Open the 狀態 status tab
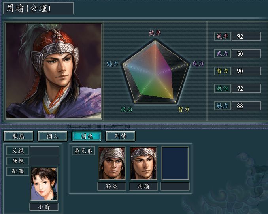This screenshot has height=214, width=268. click(x=19, y=136)
